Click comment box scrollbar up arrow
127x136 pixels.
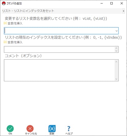pos(116,62)
